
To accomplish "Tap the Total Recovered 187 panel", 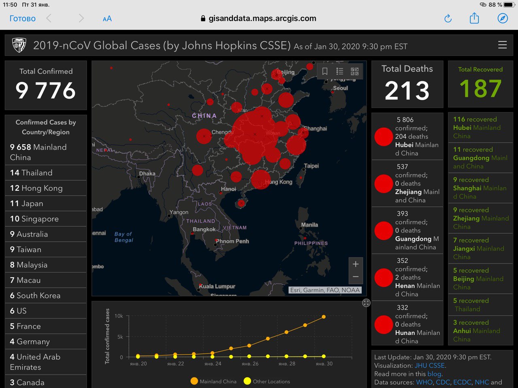I will click(x=480, y=84).
